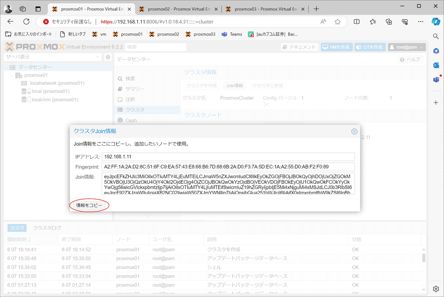Viewport: 444px width, 297px height.
Task: Open the tab actions menu icon
Action: (38, 9)
